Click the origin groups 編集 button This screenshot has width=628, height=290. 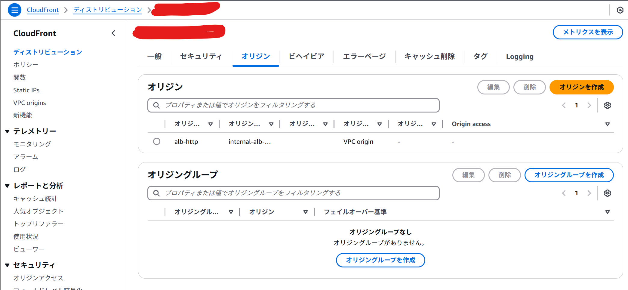point(468,175)
